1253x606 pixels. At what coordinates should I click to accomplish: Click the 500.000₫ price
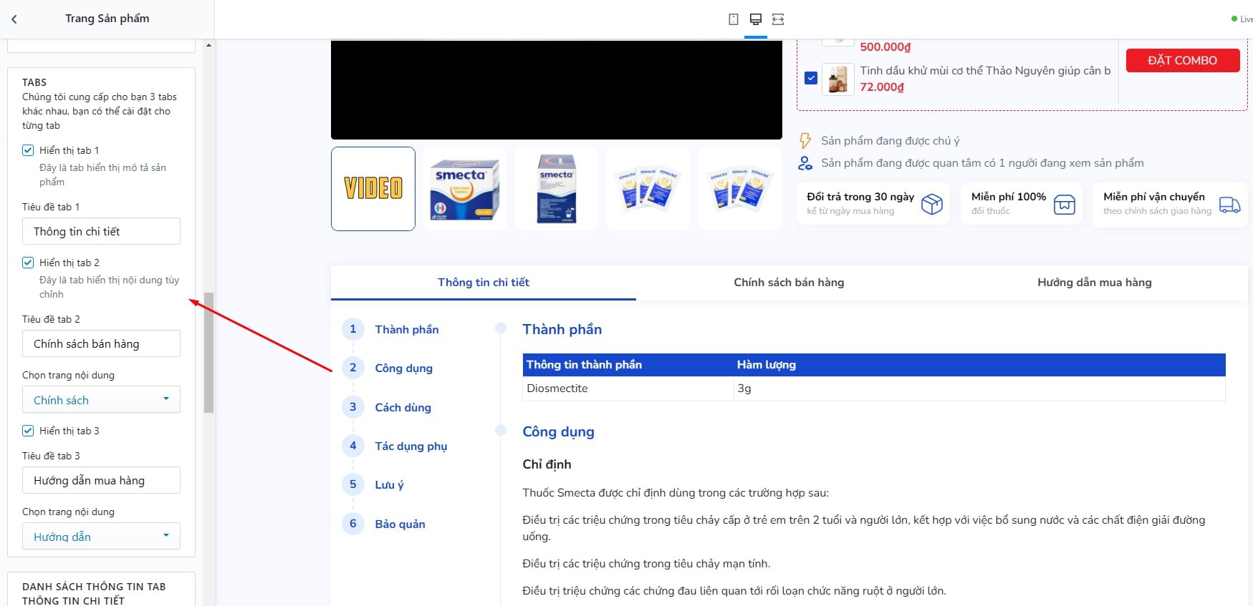(885, 47)
